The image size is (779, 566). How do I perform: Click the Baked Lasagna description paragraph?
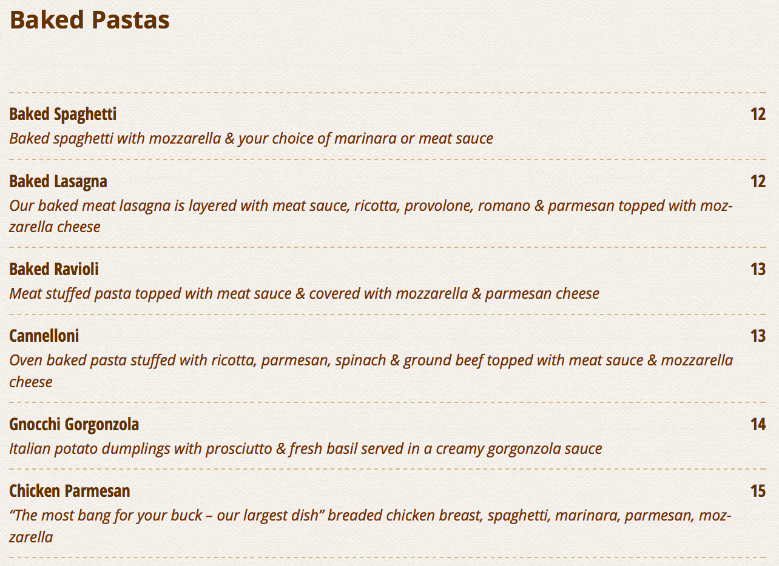(x=370, y=206)
